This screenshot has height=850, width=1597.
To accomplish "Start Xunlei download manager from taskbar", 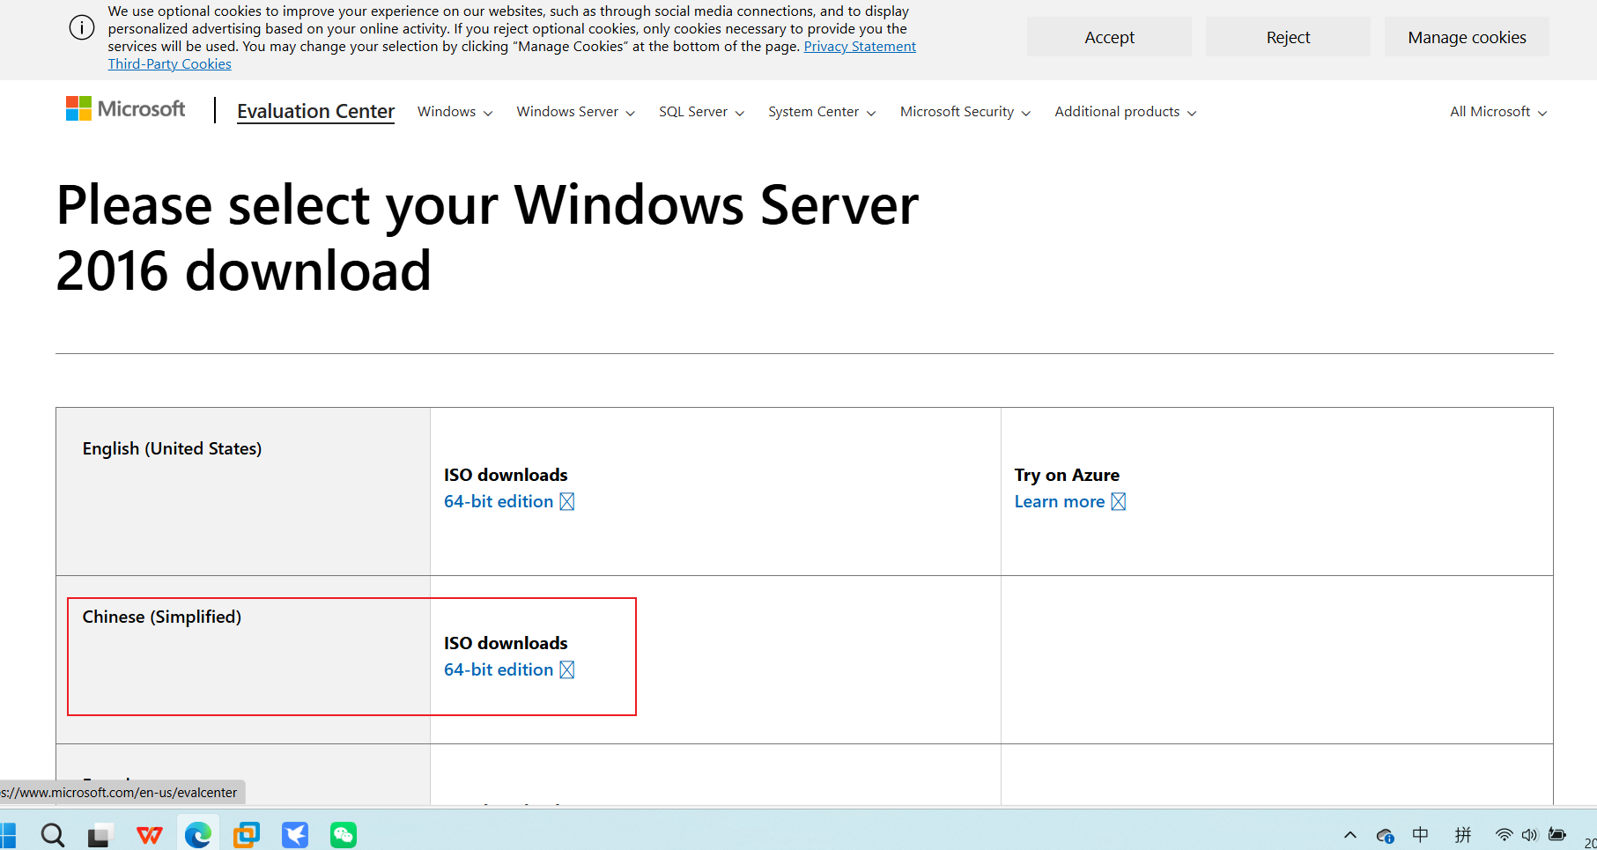I will pos(295,833).
